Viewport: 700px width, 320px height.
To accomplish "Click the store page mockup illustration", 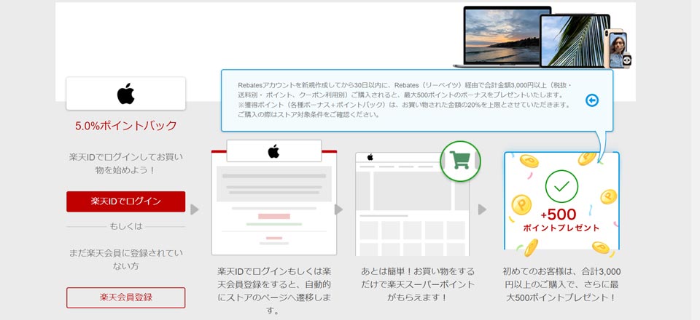I will tap(413, 204).
